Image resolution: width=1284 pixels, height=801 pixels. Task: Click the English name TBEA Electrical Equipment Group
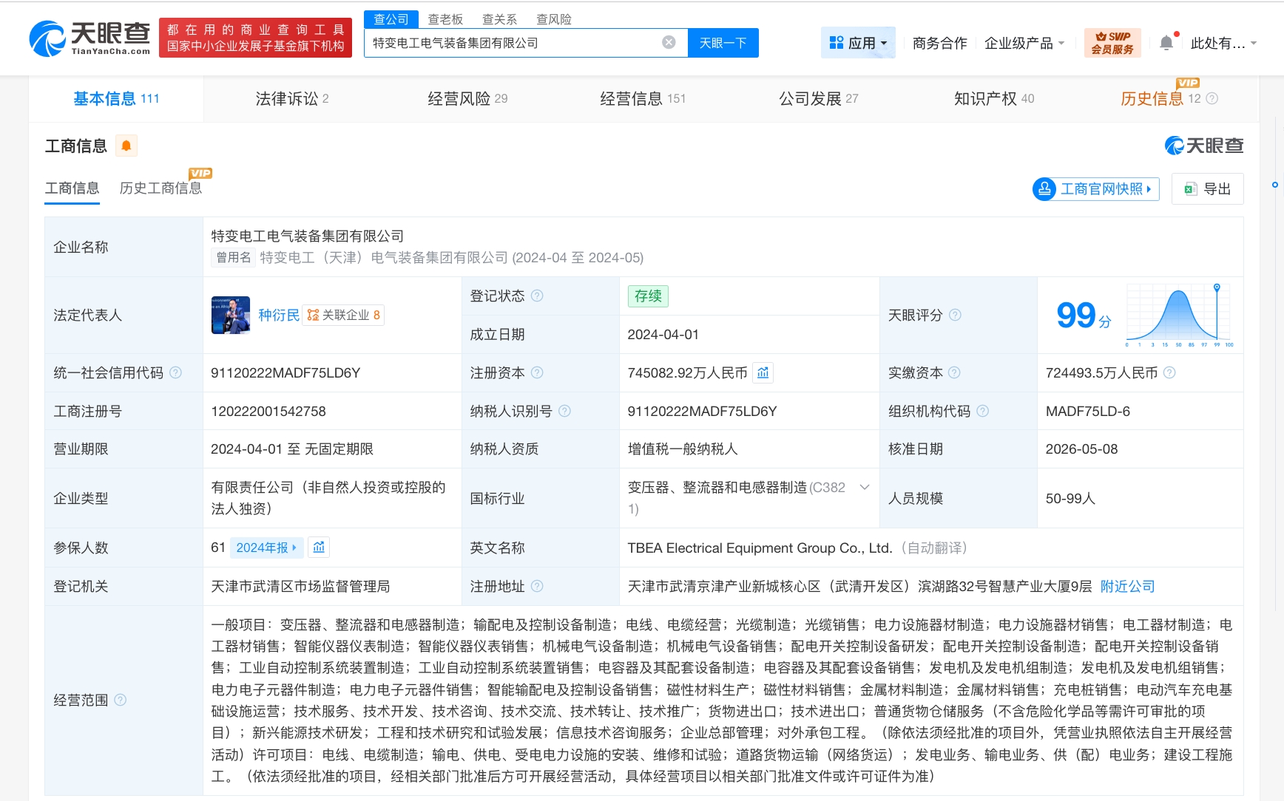(x=760, y=548)
